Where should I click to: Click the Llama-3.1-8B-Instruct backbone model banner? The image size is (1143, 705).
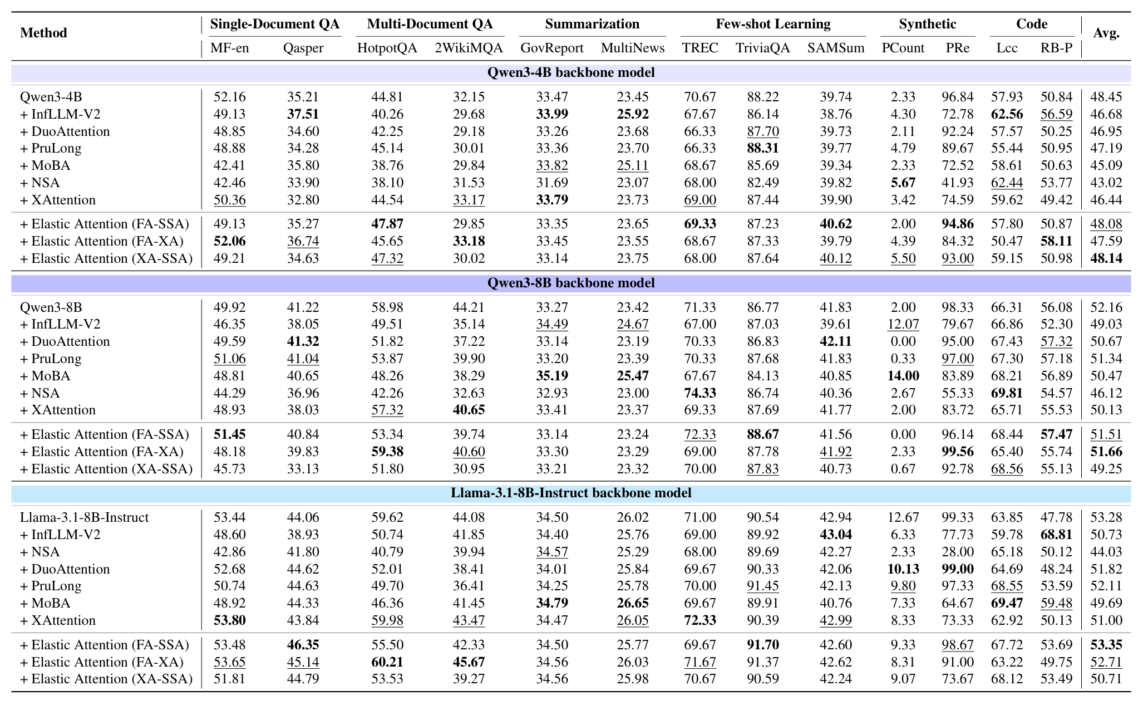click(x=571, y=493)
